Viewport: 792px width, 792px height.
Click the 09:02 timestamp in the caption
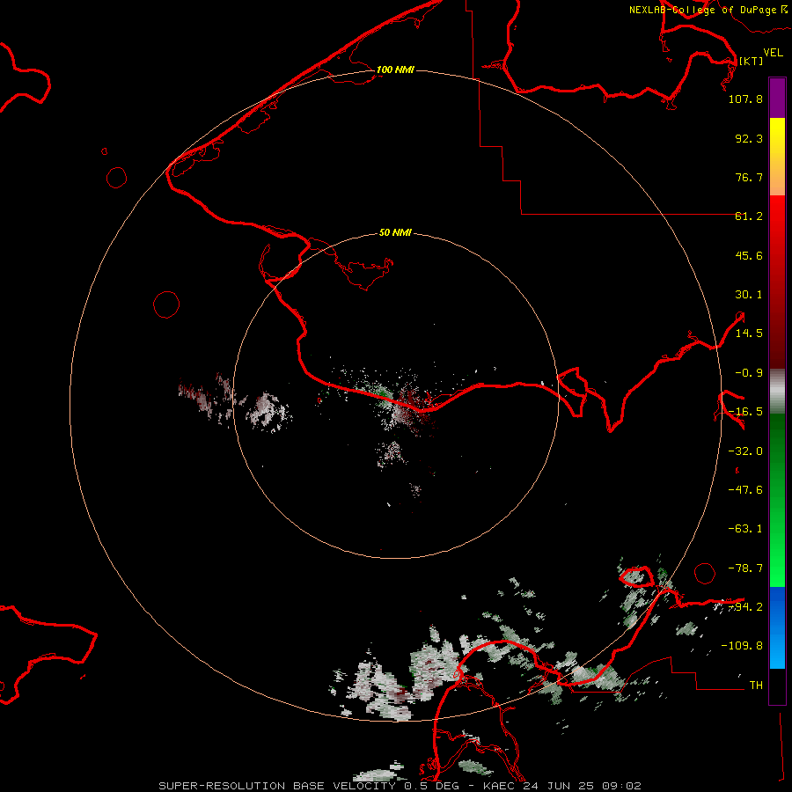pos(622,786)
